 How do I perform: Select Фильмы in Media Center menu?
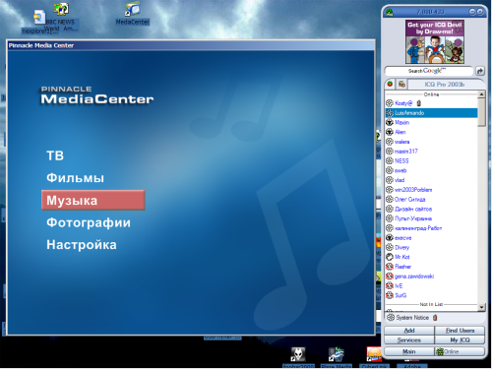[x=75, y=178]
